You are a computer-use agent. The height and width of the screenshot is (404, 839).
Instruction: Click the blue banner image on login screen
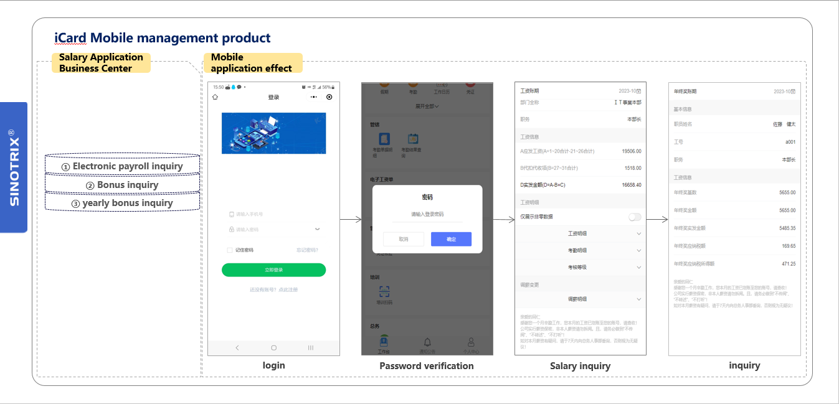click(273, 133)
